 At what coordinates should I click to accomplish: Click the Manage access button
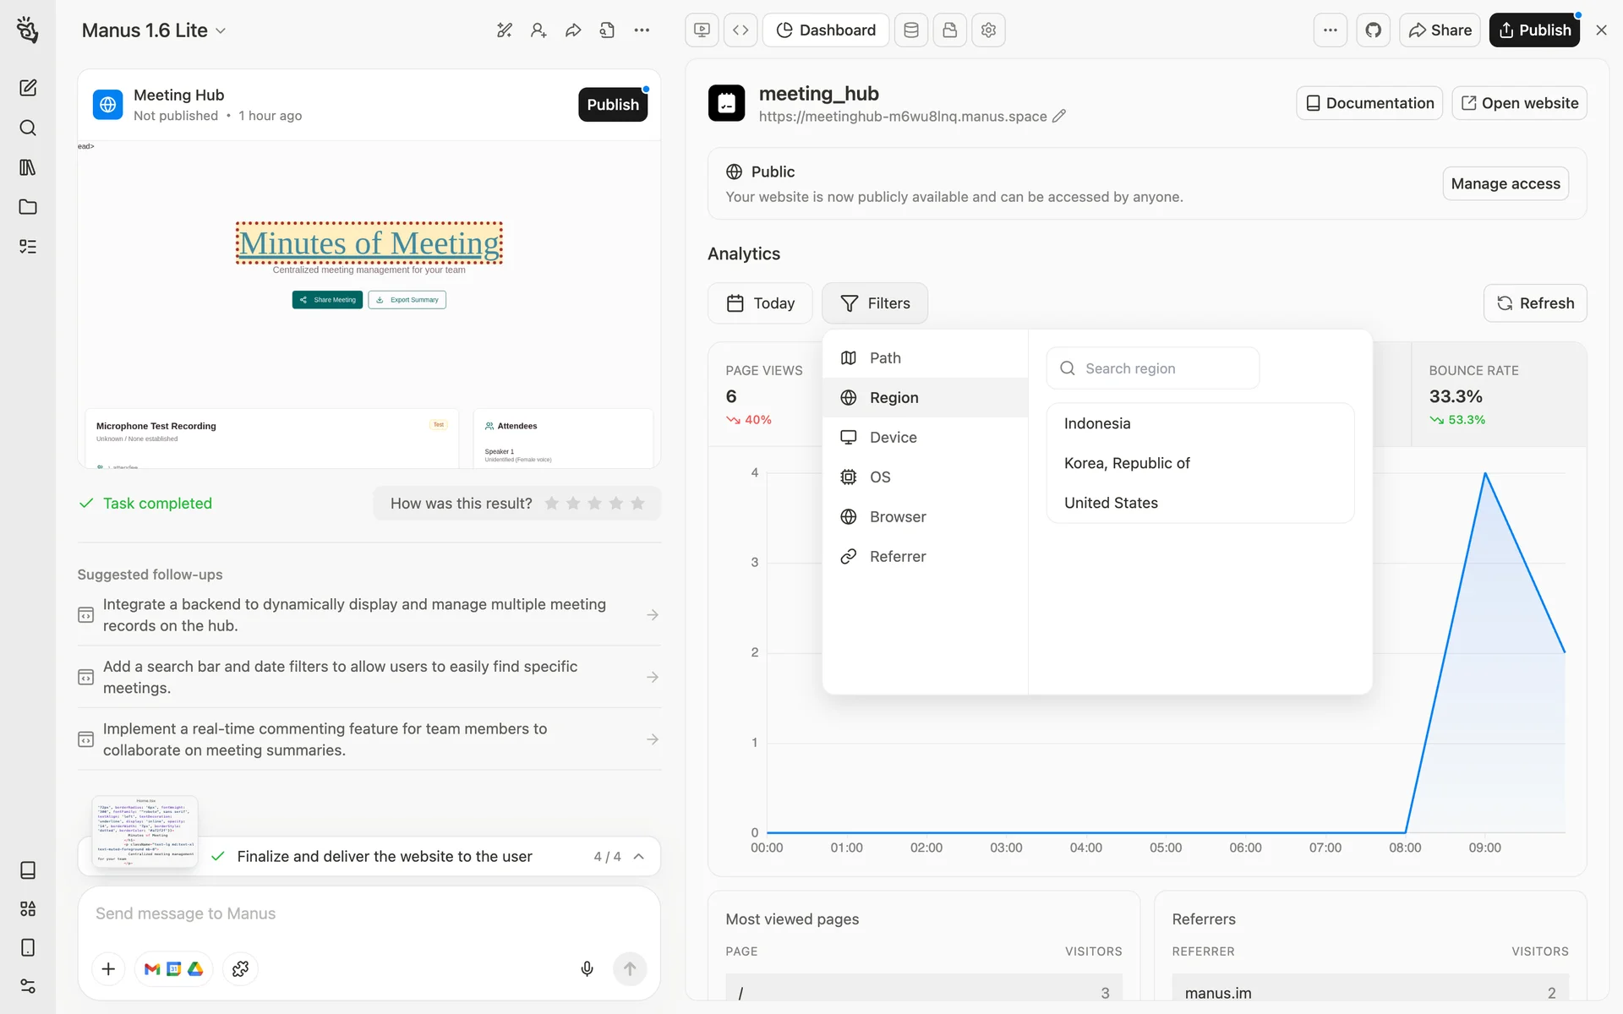pos(1505,184)
